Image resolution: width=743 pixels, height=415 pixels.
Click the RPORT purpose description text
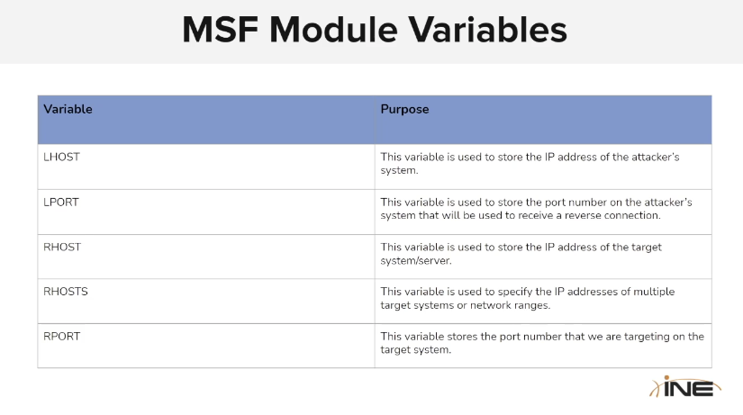542,342
